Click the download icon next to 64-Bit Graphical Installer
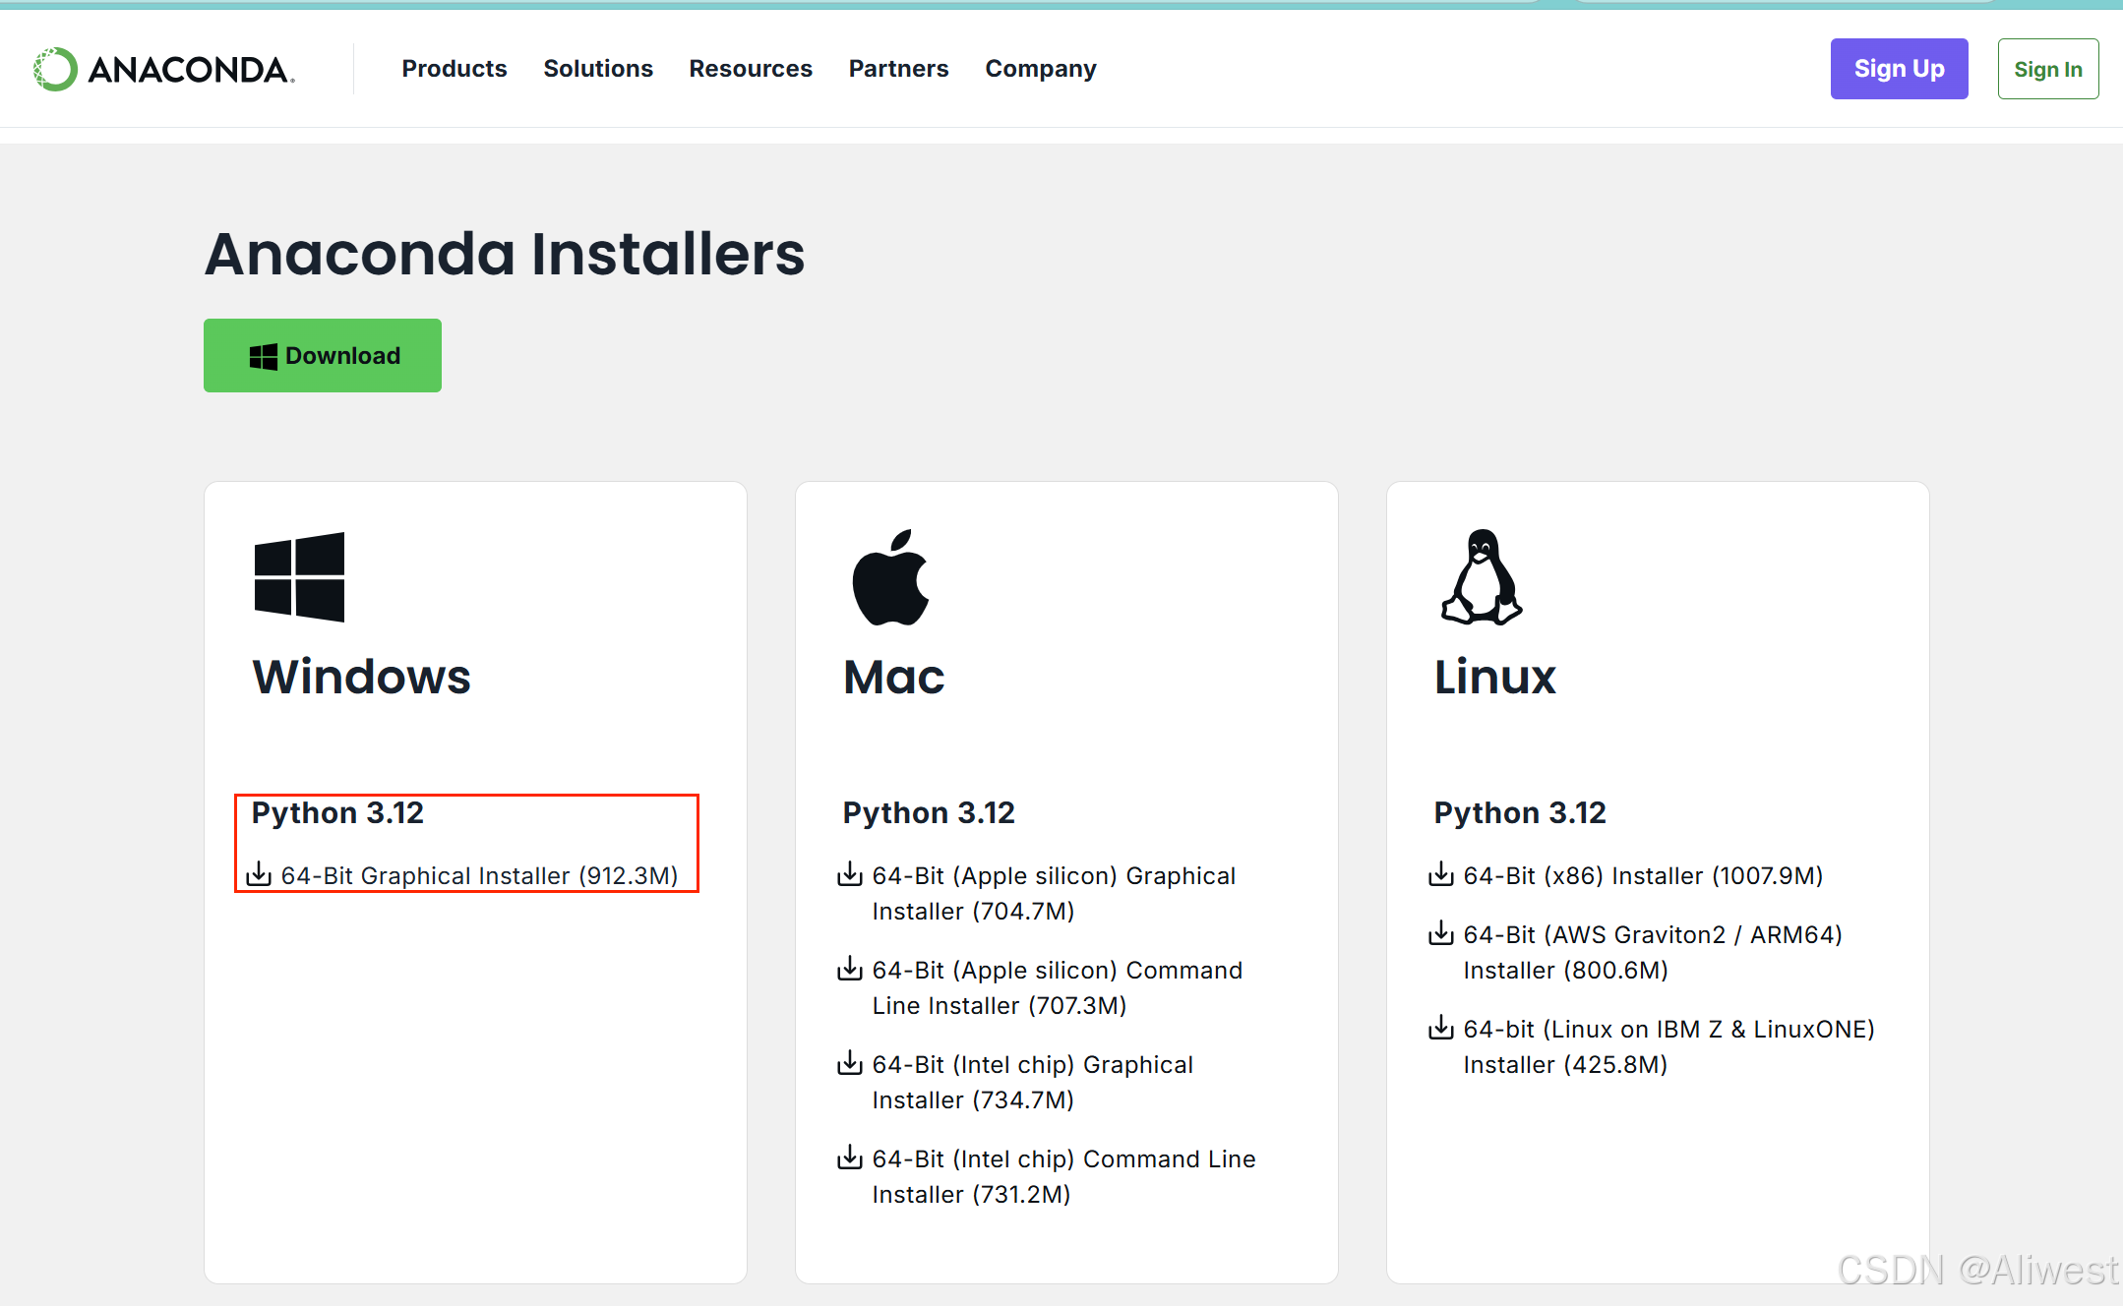This screenshot has height=1306, width=2123. point(259,874)
